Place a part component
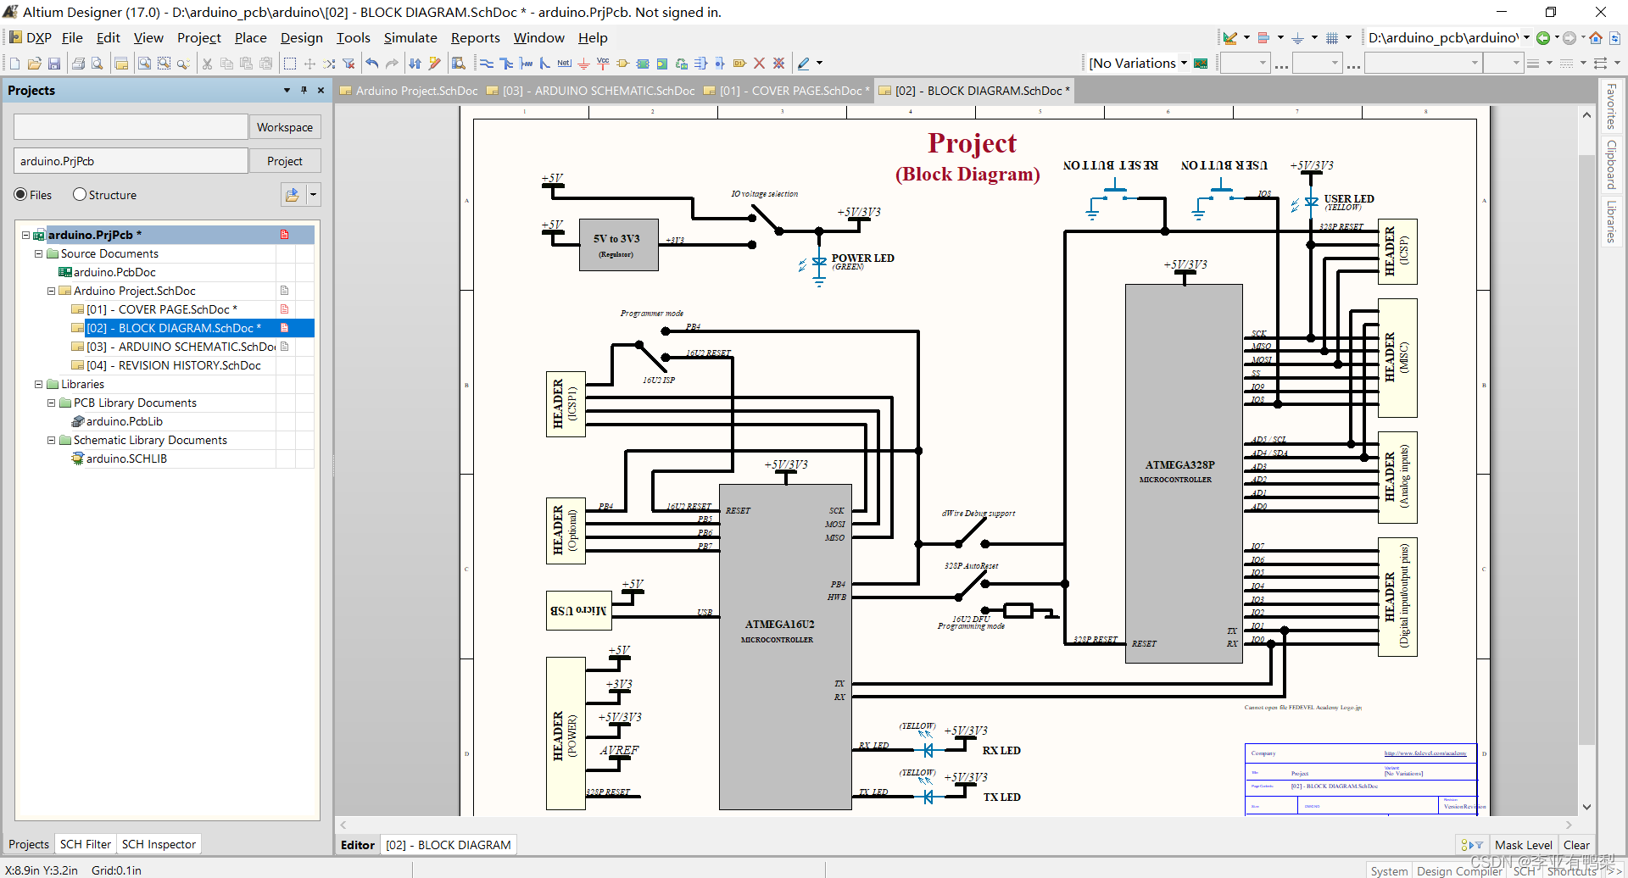Viewport: 1628px width, 878px height. coord(623,64)
